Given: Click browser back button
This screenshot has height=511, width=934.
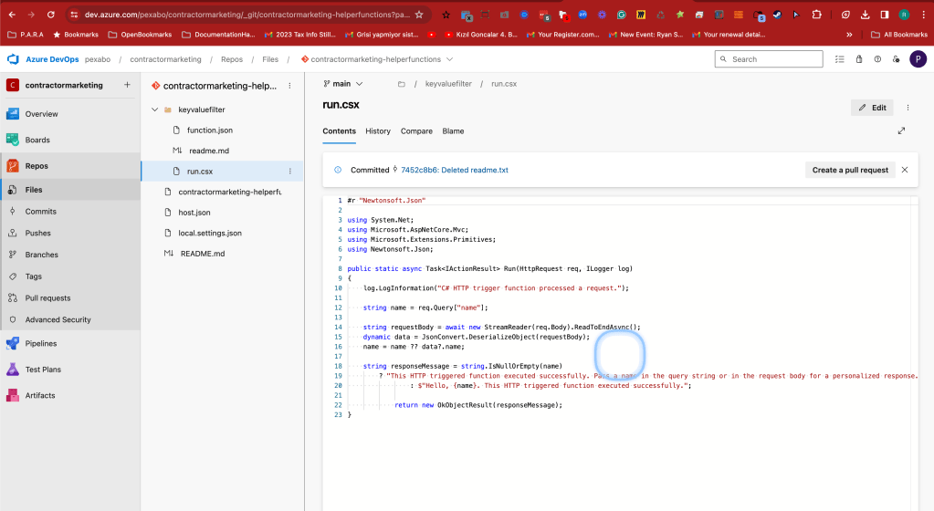Looking at the screenshot, I should pos(12,15).
